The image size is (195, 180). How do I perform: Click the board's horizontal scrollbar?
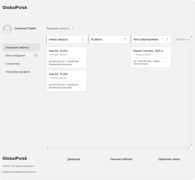point(119,148)
